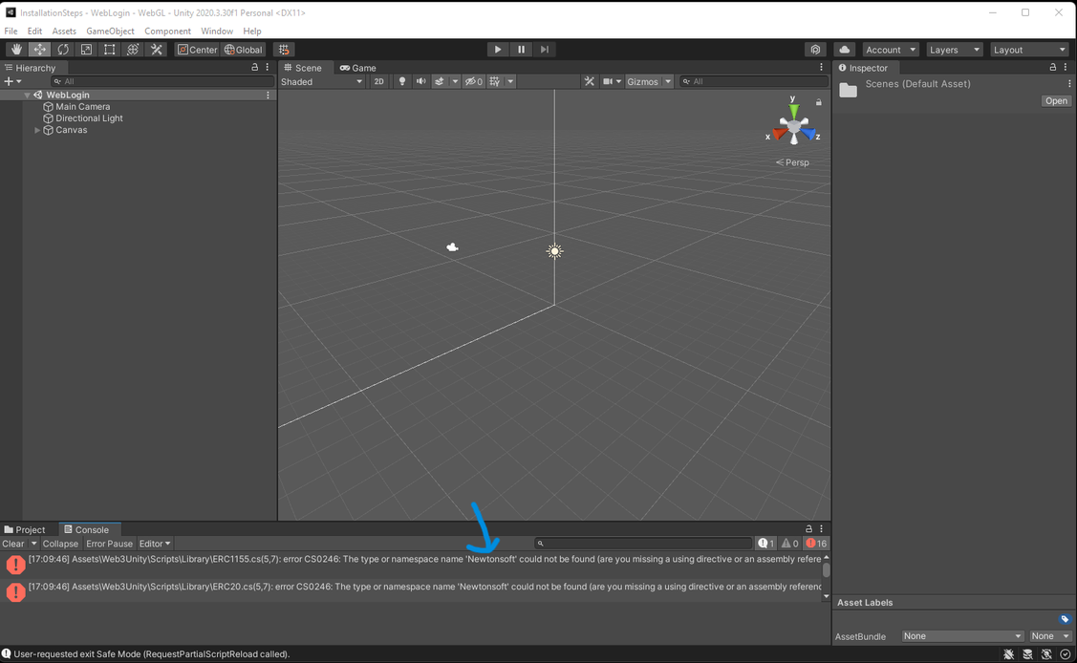This screenshot has width=1077, height=663.
Task: Switch to the Project tab
Action: (x=26, y=529)
